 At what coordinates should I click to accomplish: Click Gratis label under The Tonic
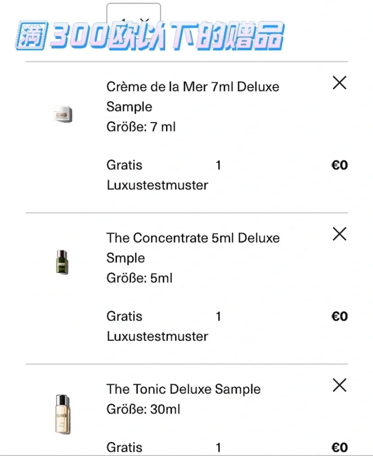click(124, 447)
